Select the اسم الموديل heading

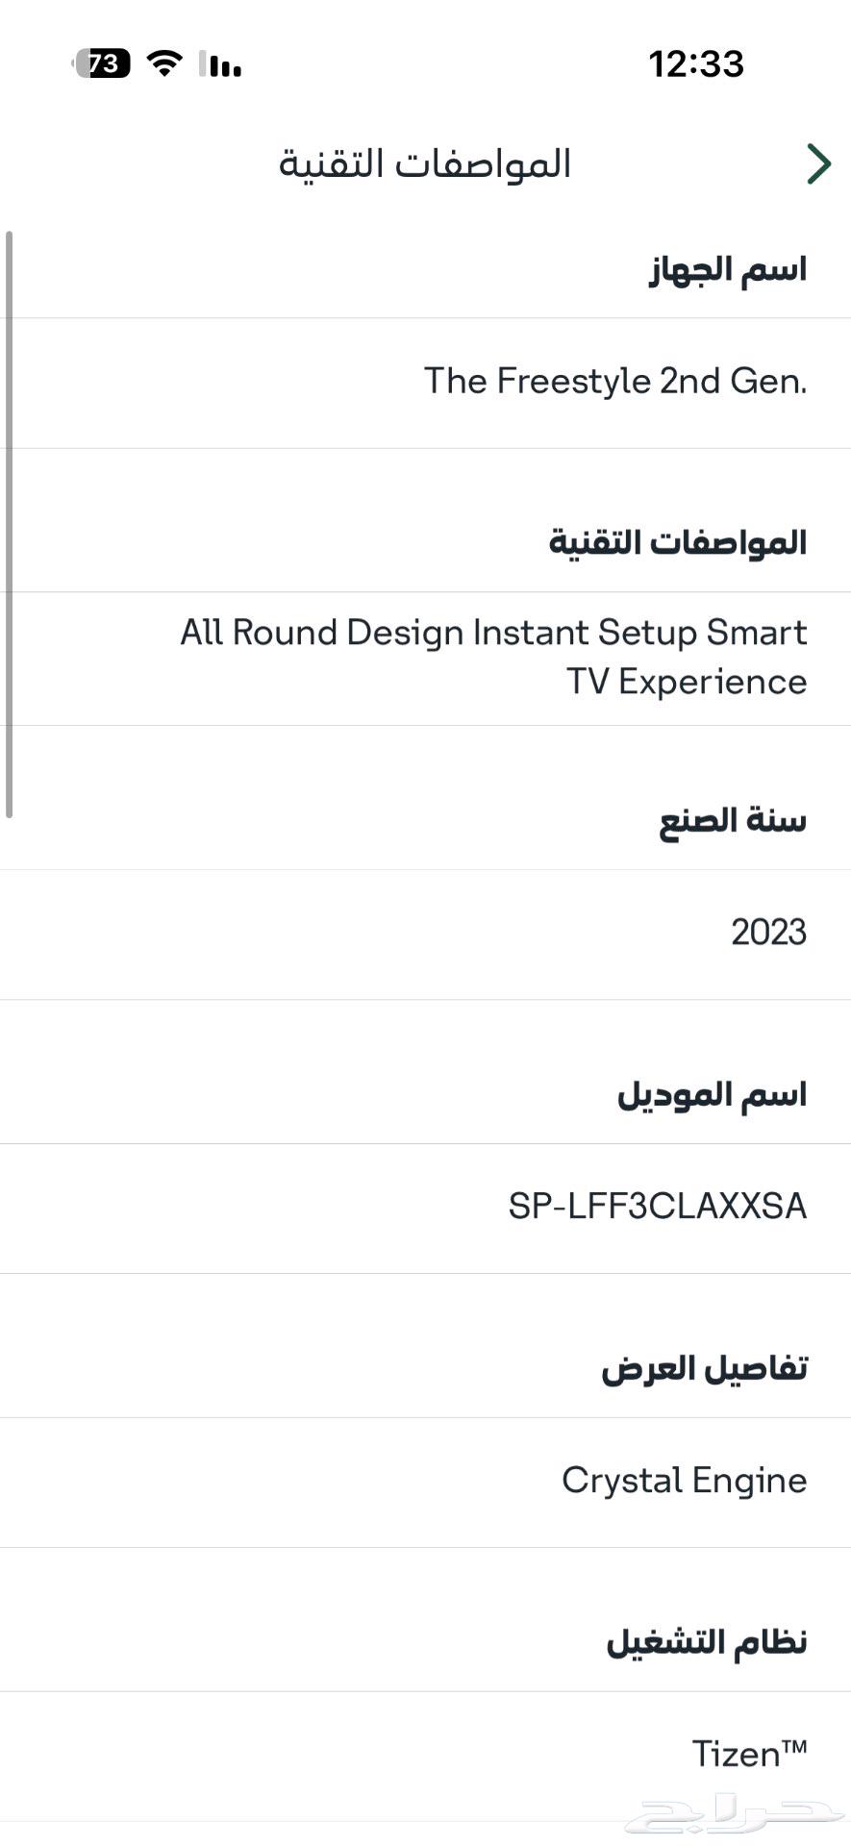712,1095
